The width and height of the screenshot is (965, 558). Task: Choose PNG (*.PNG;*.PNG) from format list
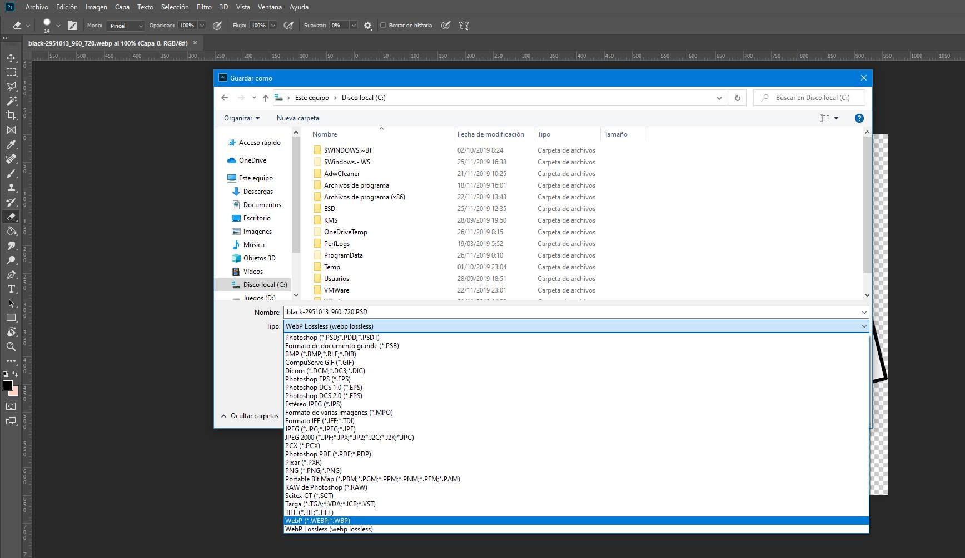313,471
